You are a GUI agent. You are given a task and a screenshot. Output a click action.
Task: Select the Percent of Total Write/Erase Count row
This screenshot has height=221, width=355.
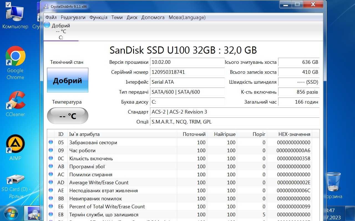coord(179,206)
